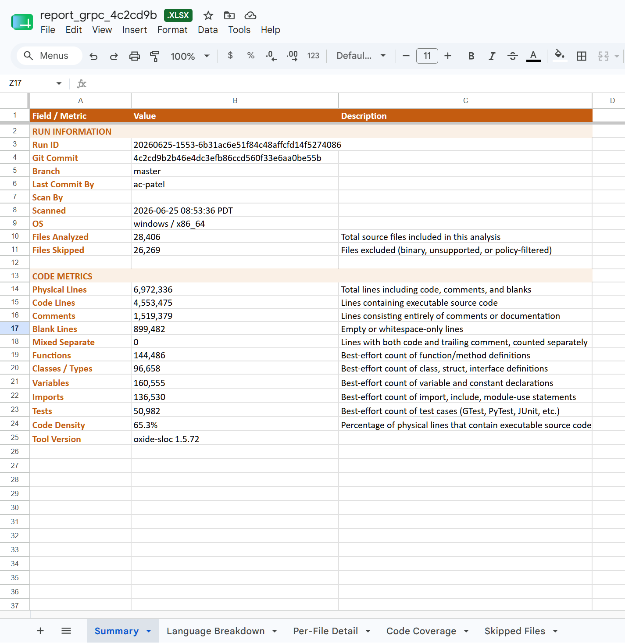Decrease font size with minus icon
The height and width of the screenshot is (643, 625).
click(406, 56)
